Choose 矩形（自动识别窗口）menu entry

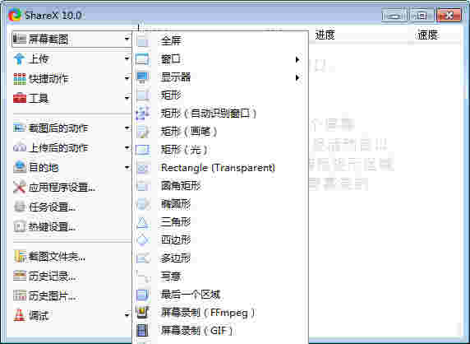pyautogui.click(x=220, y=114)
